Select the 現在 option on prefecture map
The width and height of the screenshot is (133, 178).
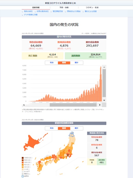tap(52, 128)
